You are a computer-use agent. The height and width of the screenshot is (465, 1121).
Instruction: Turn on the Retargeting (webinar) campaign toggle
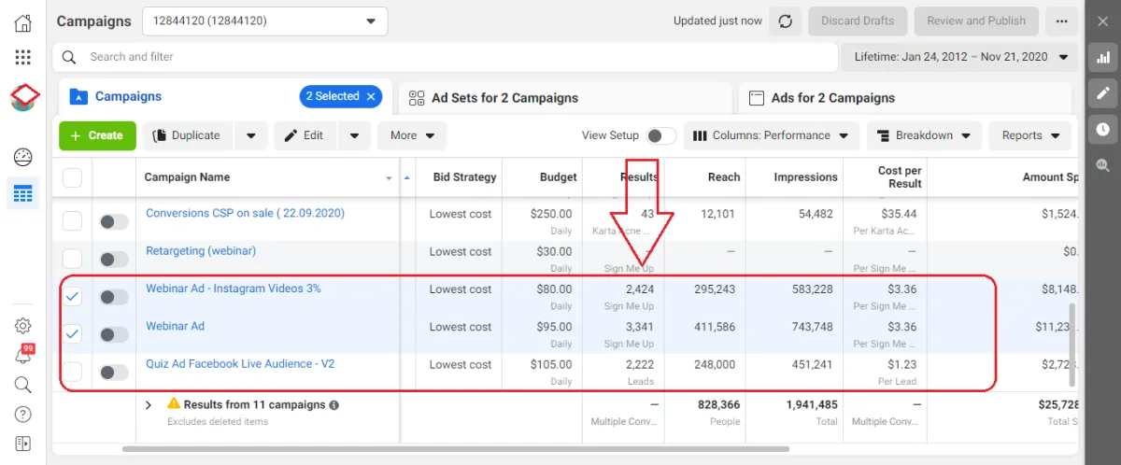pyautogui.click(x=114, y=259)
